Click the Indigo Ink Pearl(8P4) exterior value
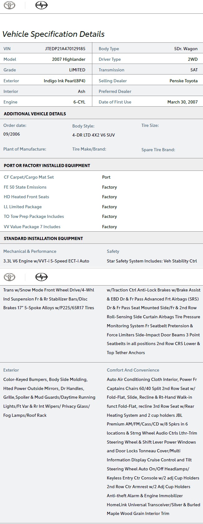The height and width of the screenshot is (524, 203). coord(64,81)
